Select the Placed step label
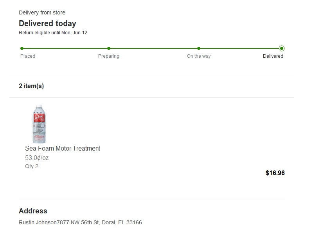The height and width of the screenshot is (252, 313). (x=28, y=56)
